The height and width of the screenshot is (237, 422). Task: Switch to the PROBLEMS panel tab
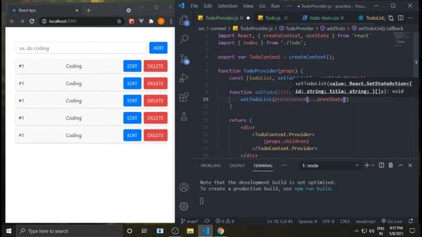[211, 165]
